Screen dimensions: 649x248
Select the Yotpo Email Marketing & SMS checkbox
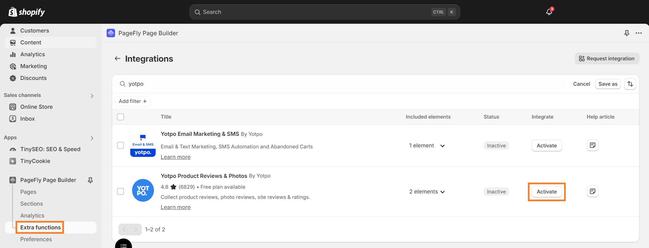(120, 145)
